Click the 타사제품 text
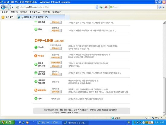This screenshot has width=166, height=125. tap(56, 89)
